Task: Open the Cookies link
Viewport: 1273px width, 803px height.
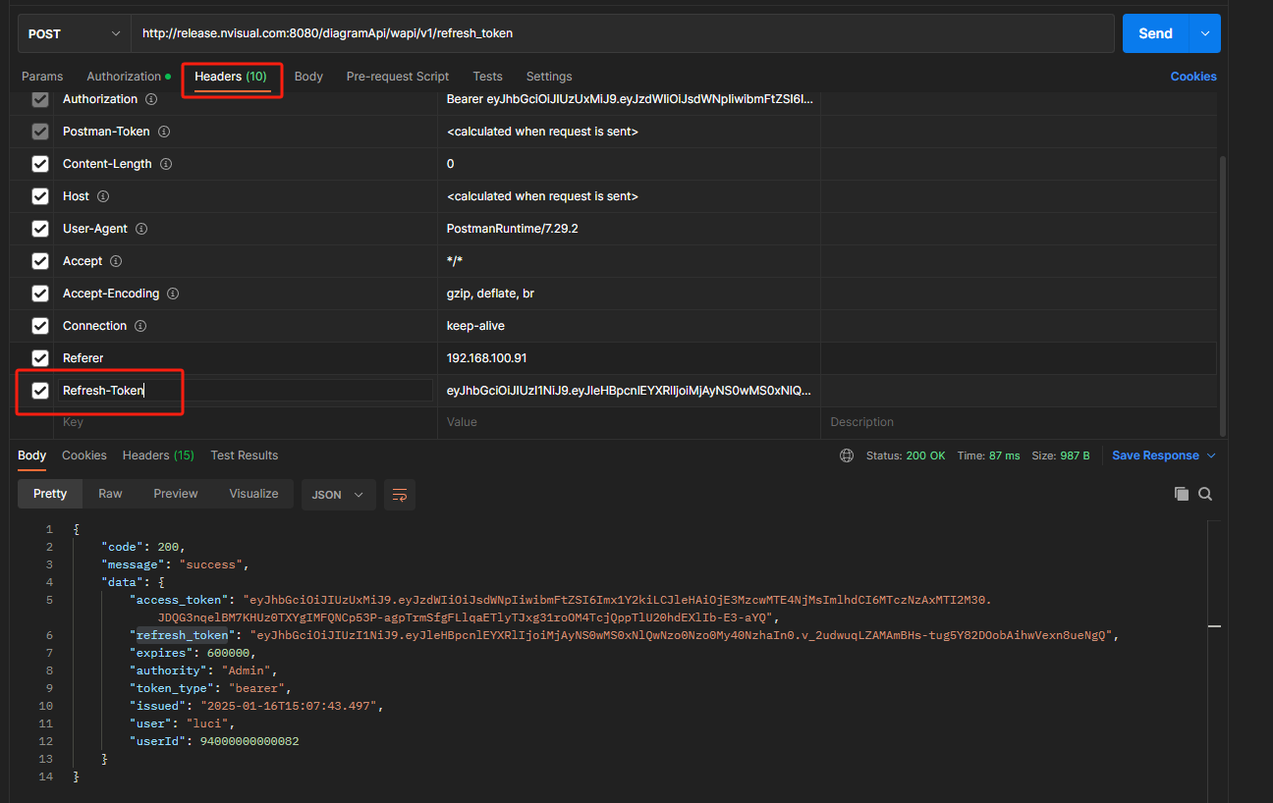Action: click(1192, 77)
